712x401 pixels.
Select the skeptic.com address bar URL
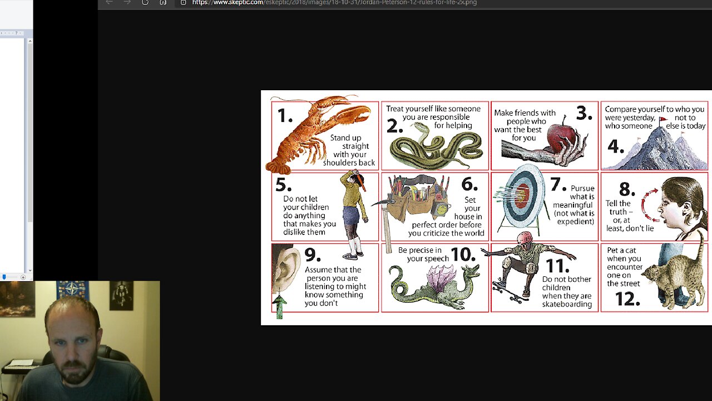334,2
